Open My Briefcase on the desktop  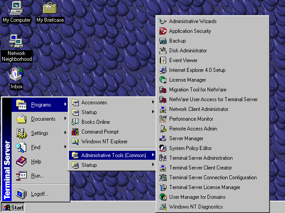click(49, 8)
